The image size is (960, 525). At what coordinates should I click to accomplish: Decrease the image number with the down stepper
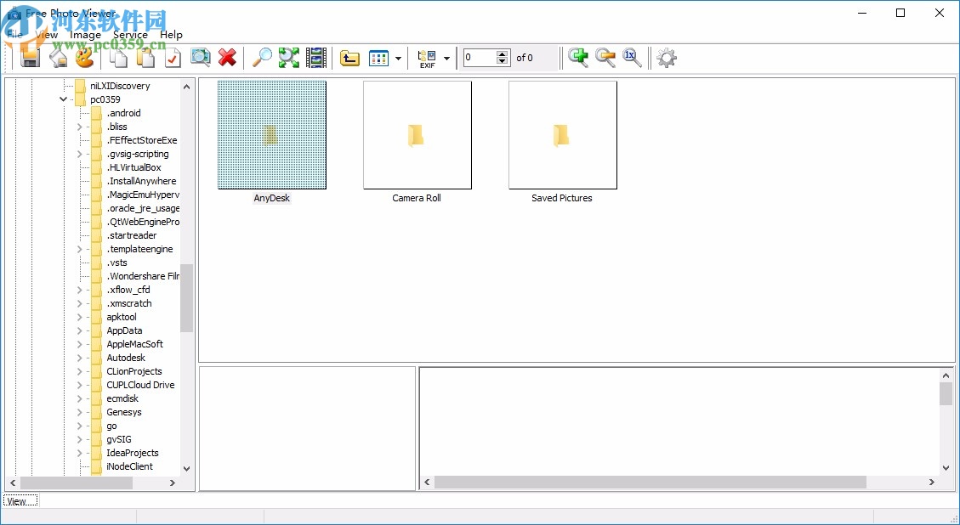pyautogui.click(x=502, y=62)
